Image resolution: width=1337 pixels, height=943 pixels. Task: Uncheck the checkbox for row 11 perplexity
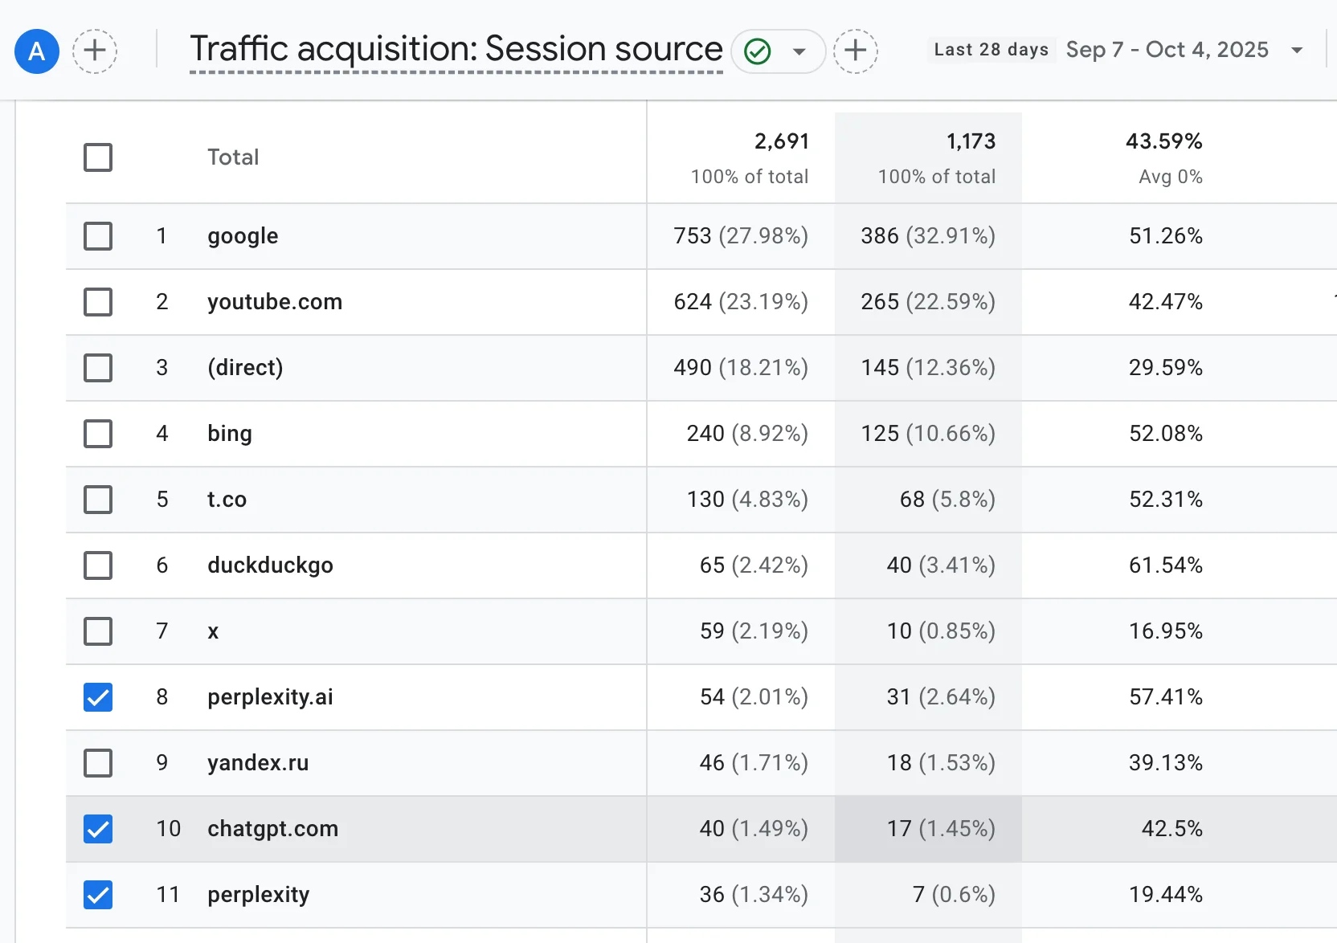pyautogui.click(x=98, y=895)
